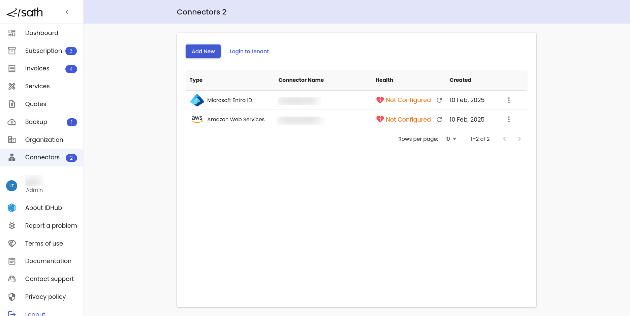The image size is (630, 316).
Task: Refresh health status for Amazon Web Services
Action: 439,120
